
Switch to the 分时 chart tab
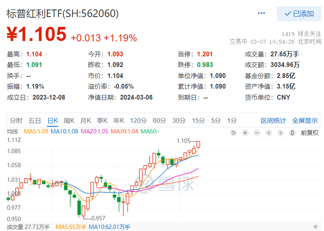[x=16, y=120]
